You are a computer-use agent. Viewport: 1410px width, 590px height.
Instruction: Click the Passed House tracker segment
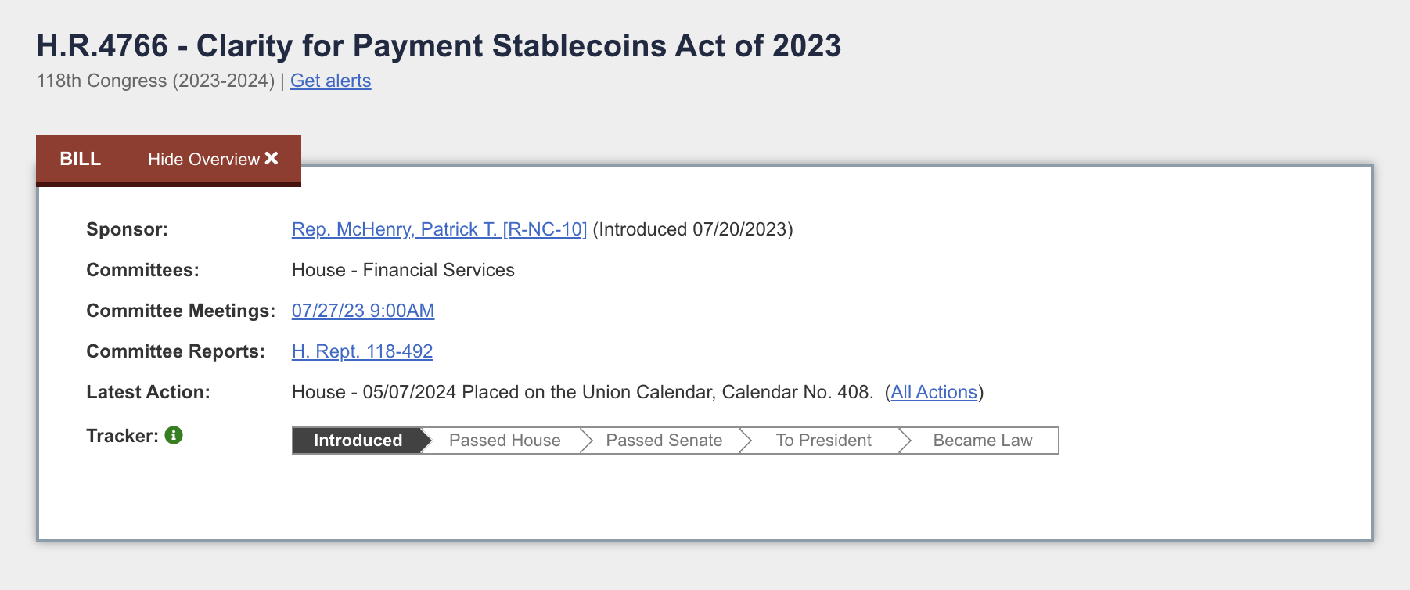coord(505,440)
